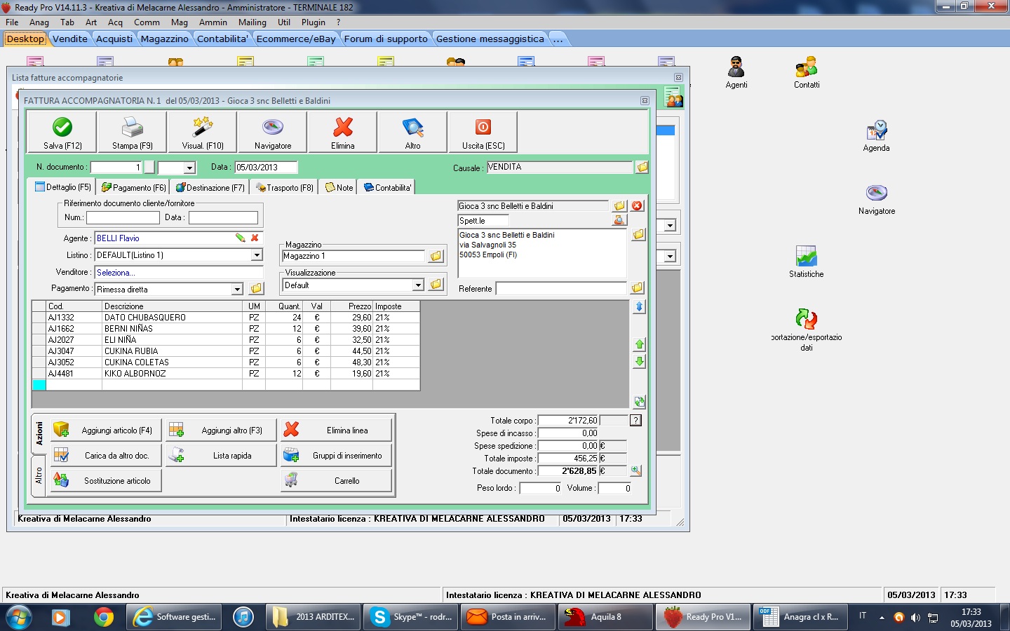Open Visualizzazione Default dropdown
Viewport: 1010px width, 631px height.
click(418, 285)
